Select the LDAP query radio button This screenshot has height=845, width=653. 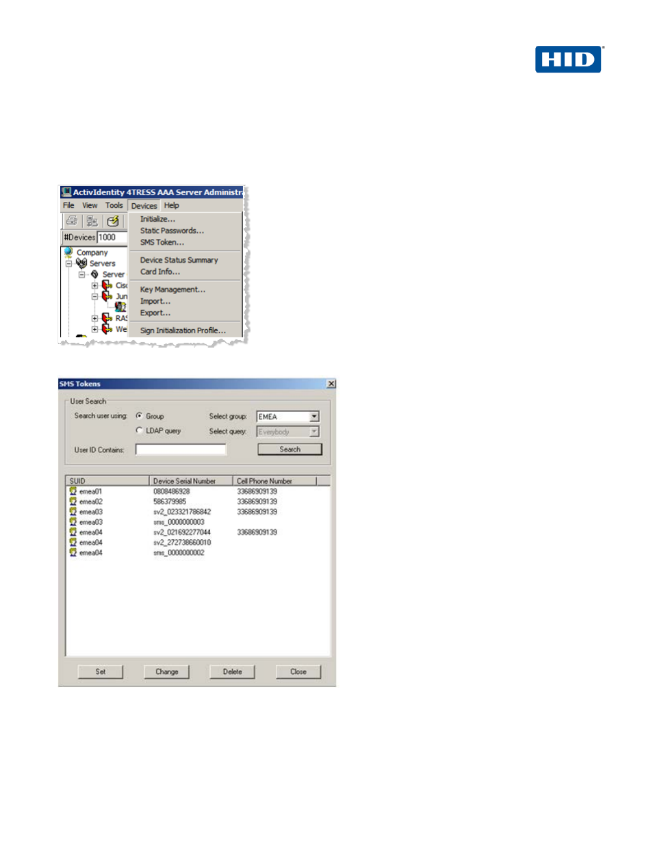tap(140, 431)
